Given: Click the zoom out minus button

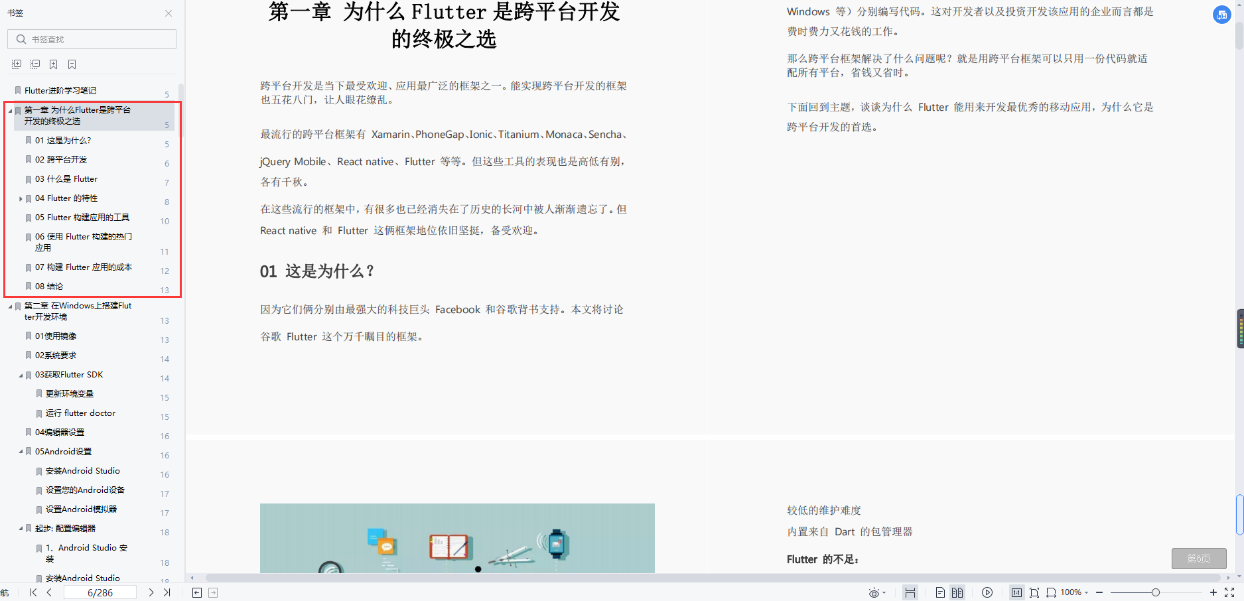Looking at the screenshot, I should [1099, 592].
